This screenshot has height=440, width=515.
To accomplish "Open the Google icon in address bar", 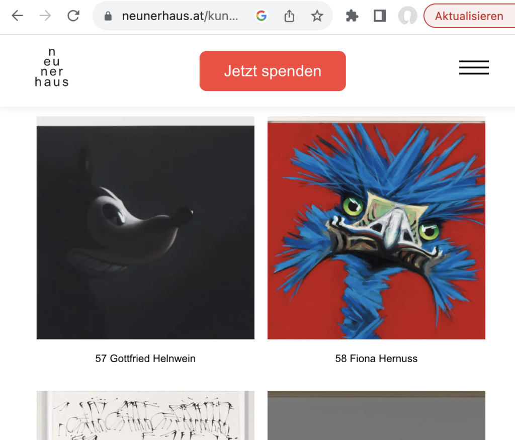I will click(x=262, y=16).
